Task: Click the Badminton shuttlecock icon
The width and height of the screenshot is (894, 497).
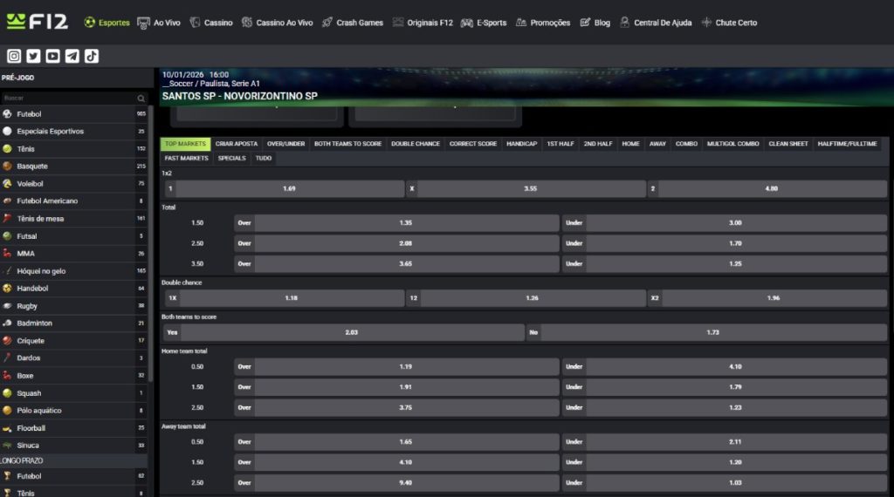Action: [7, 323]
